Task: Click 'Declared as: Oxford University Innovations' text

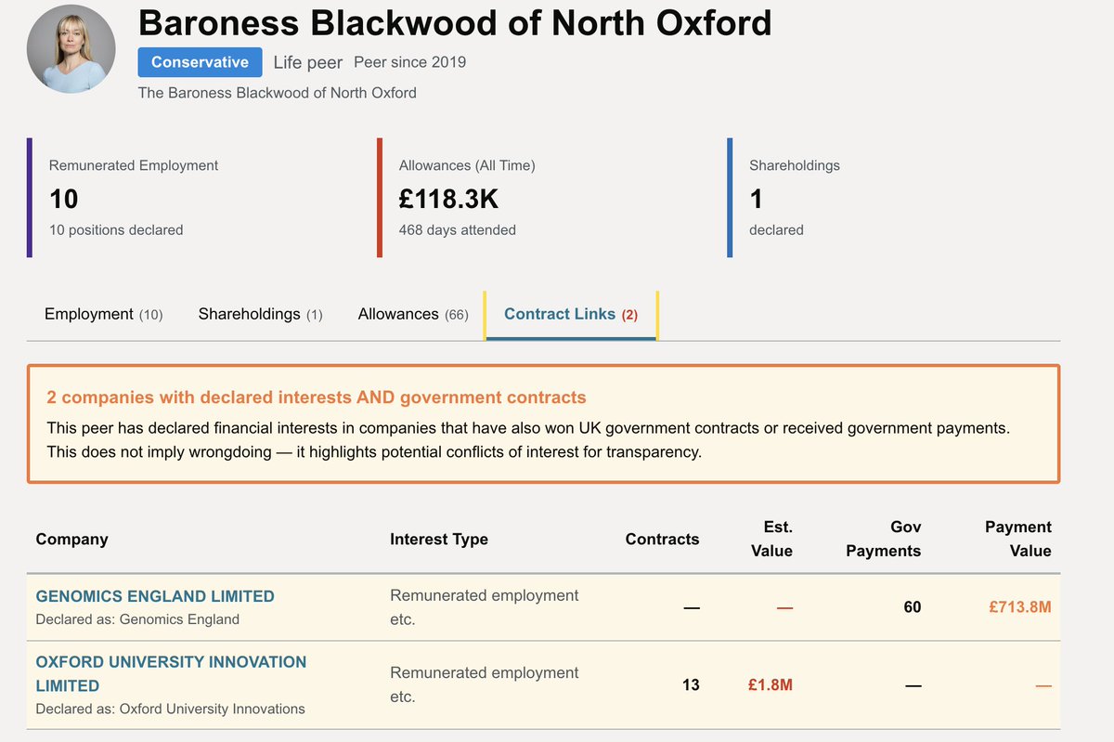Action: [x=170, y=709]
